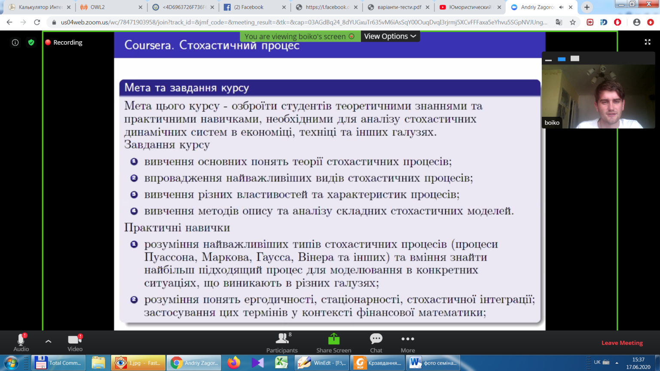
Task: Bookmark this page with the star icon
Action: 573,22
